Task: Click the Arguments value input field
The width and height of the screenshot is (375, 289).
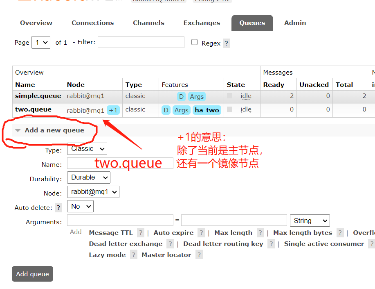Action: pyautogui.click(x=234, y=220)
